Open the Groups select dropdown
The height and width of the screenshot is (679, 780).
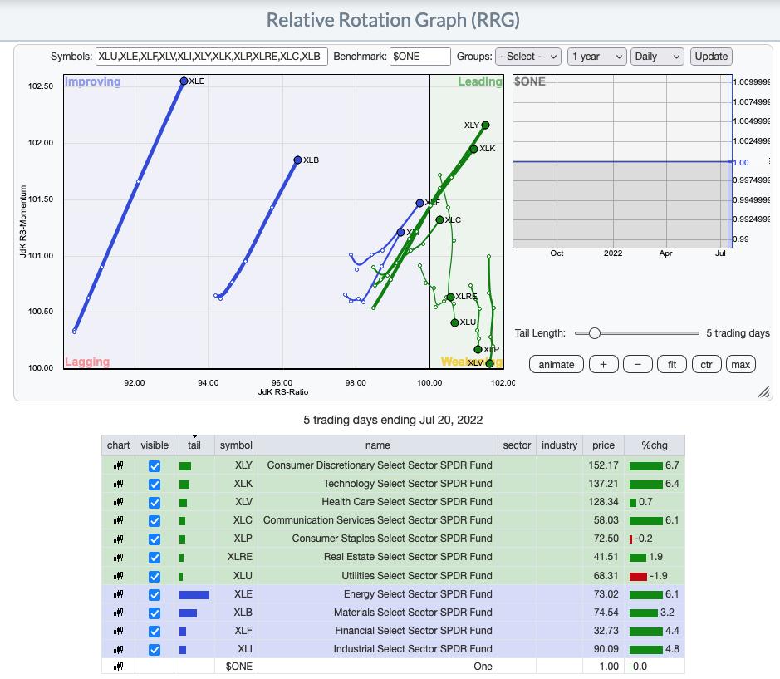point(528,57)
